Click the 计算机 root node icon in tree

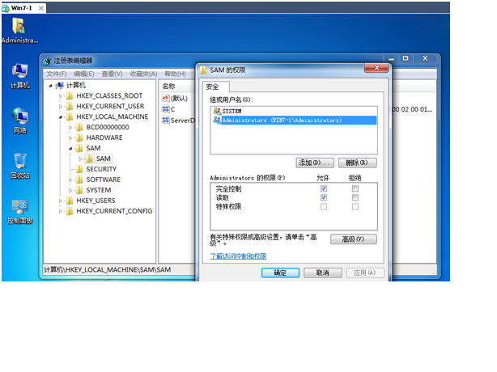pyautogui.click(x=59, y=85)
